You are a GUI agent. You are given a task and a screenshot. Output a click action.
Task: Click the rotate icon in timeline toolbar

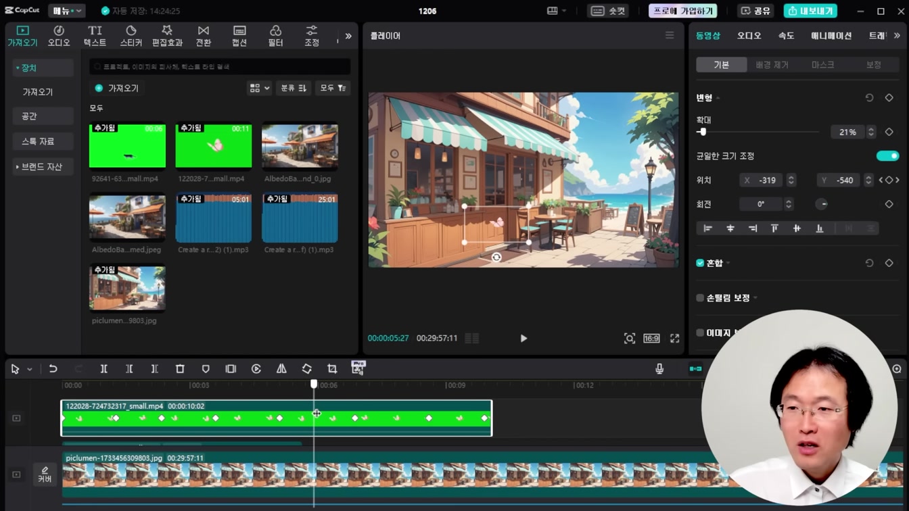(x=307, y=369)
